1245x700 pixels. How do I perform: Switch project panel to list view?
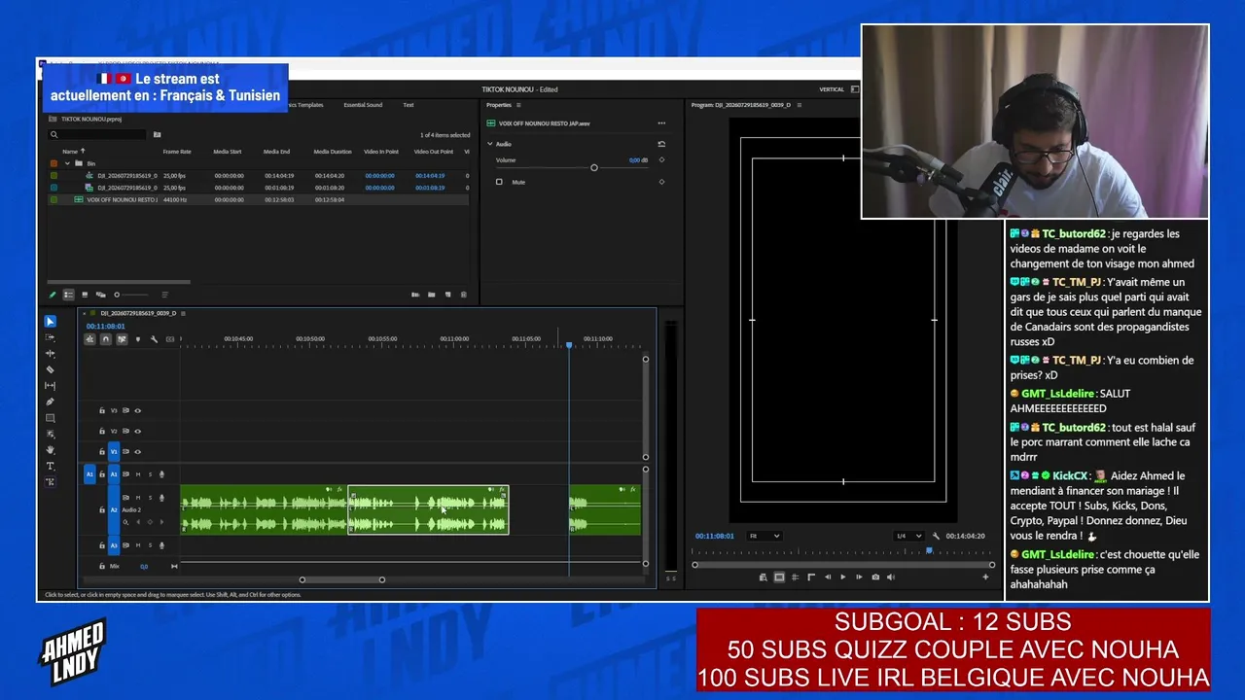point(68,295)
